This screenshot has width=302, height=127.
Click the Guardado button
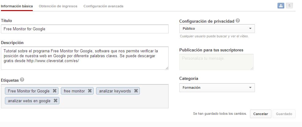pos(284,114)
